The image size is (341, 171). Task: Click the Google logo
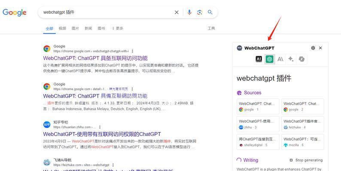tap(14, 12)
